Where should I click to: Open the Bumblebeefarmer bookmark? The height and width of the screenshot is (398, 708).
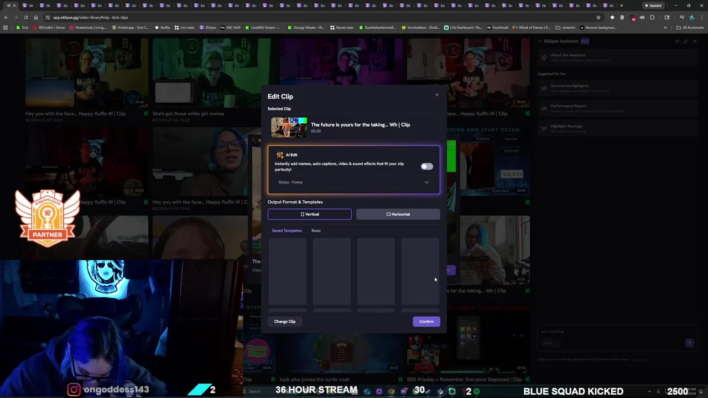pyautogui.click(x=377, y=28)
